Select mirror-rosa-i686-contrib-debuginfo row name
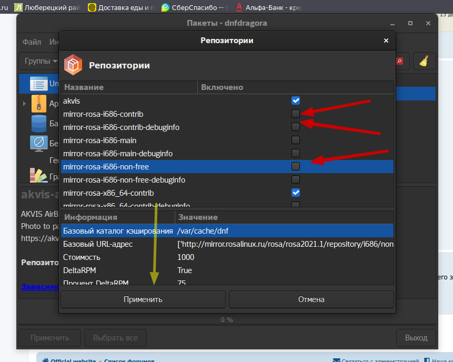This screenshot has height=362, width=453. (x=122, y=127)
